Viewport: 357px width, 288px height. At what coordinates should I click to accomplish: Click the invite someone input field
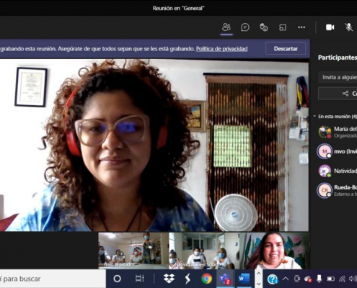338,77
